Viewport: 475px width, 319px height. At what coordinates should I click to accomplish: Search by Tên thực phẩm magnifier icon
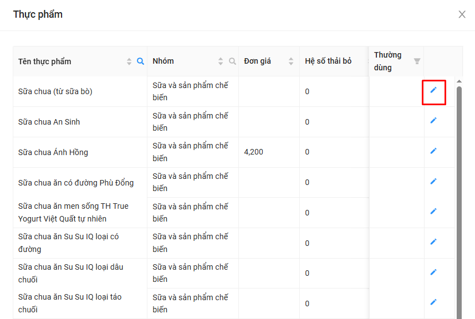click(140, 61)
